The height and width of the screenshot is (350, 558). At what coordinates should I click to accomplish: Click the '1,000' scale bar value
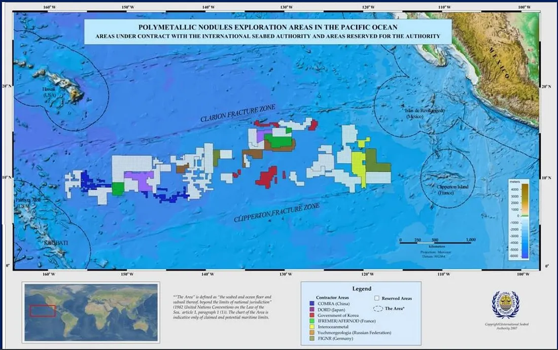[x=471, y=240]
